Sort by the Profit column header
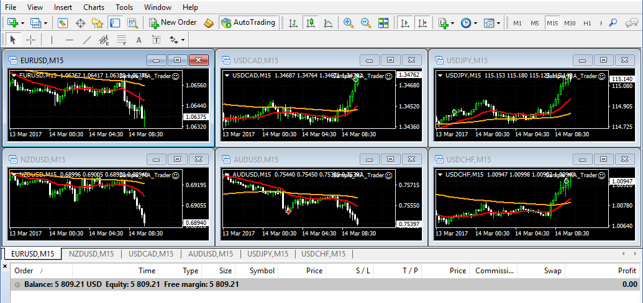 (x=602, y=271)
